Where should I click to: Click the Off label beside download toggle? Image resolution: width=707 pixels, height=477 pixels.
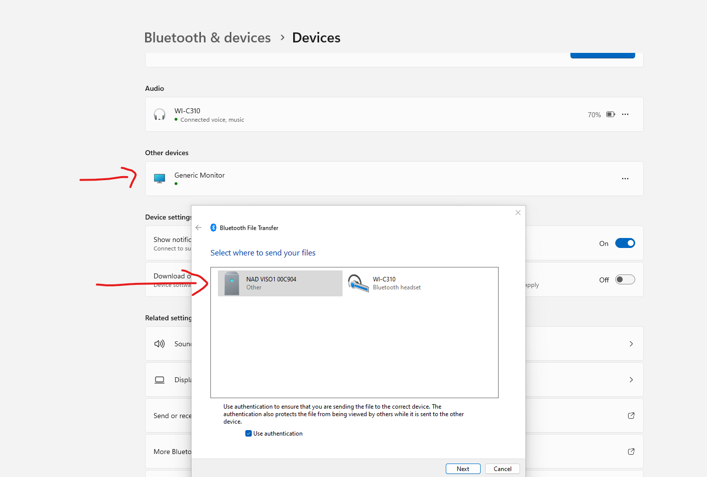pyautogui.click(x=604, y=280)
